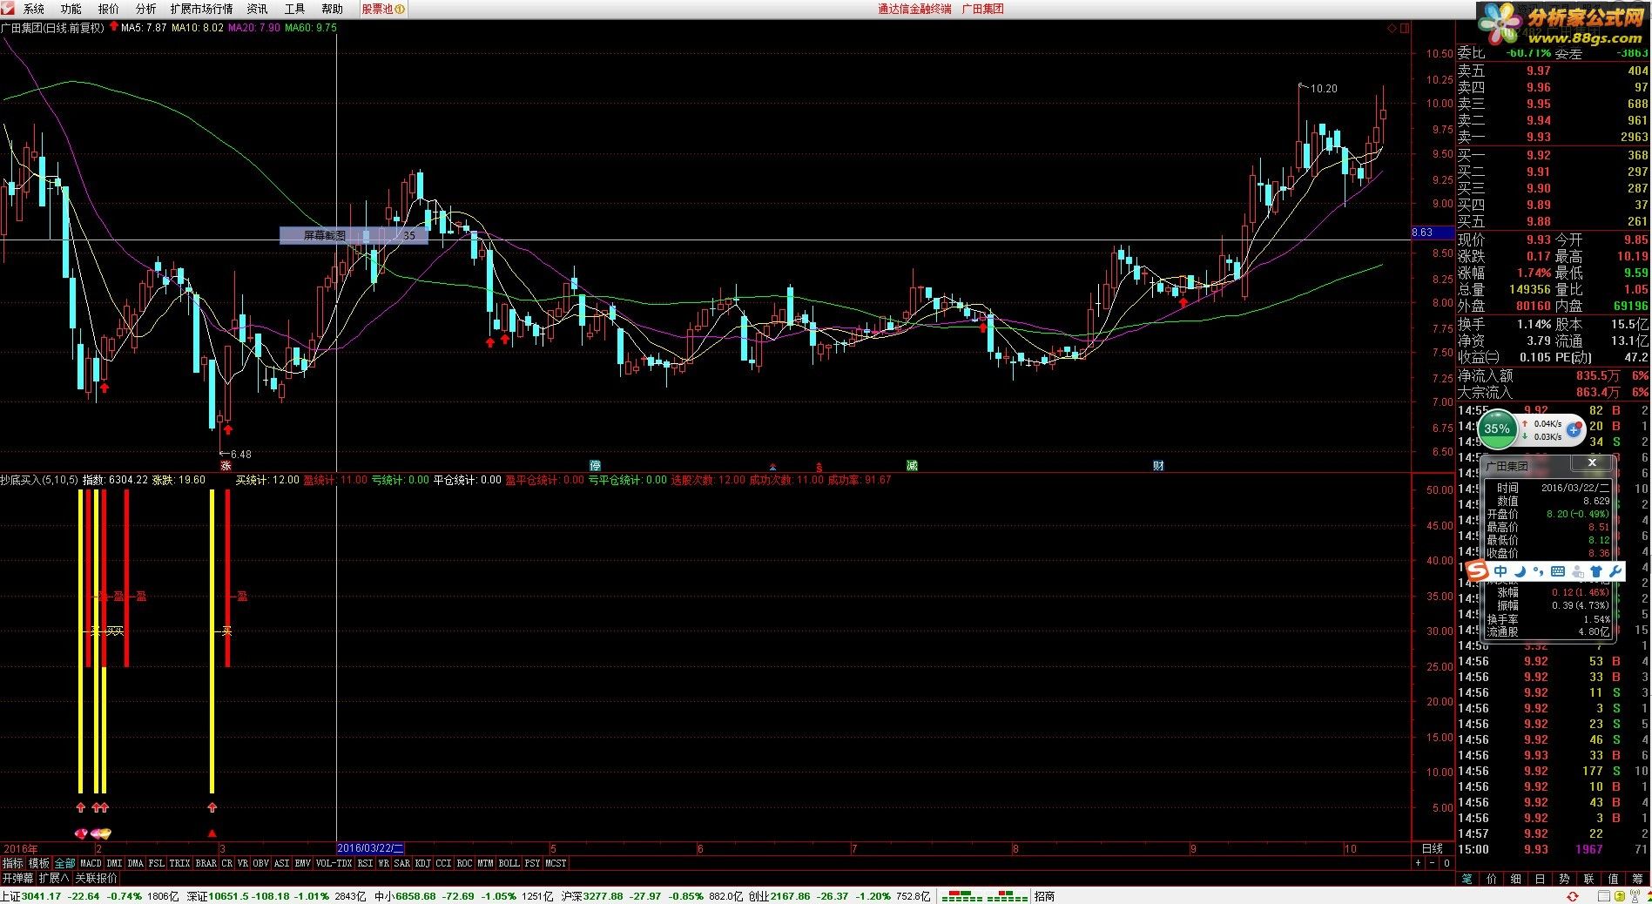
Task: Select the WR indicator tab
Action: pyautogui.click(x=383, y=863)
